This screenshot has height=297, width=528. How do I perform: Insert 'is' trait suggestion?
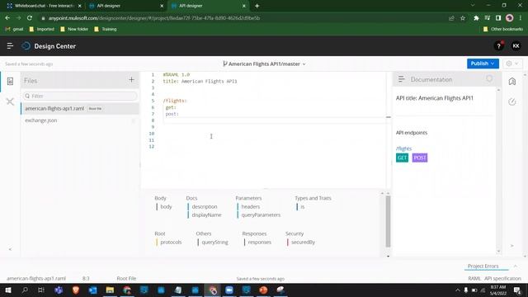303,206
